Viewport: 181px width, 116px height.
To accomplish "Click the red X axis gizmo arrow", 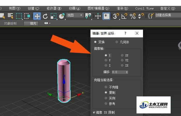I will [79, 95].
